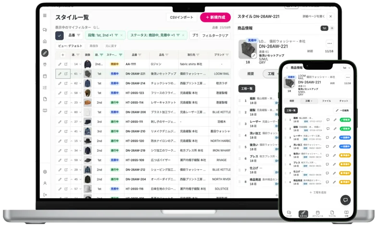Close the style detail panel with X

331,16
